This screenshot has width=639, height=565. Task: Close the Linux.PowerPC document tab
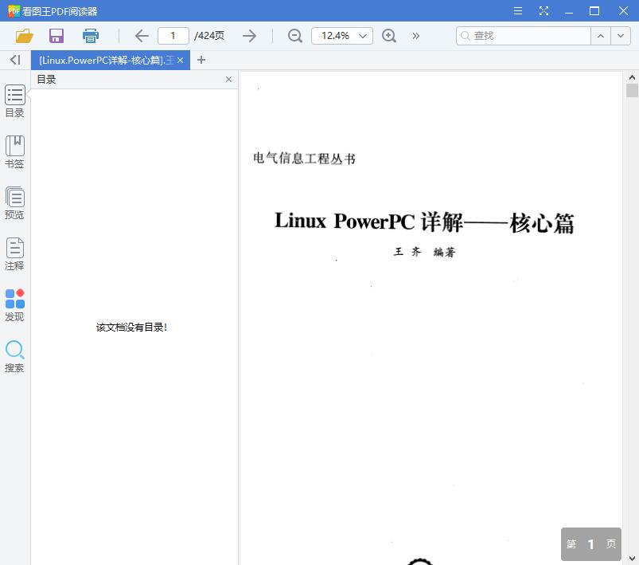(180, 61)
